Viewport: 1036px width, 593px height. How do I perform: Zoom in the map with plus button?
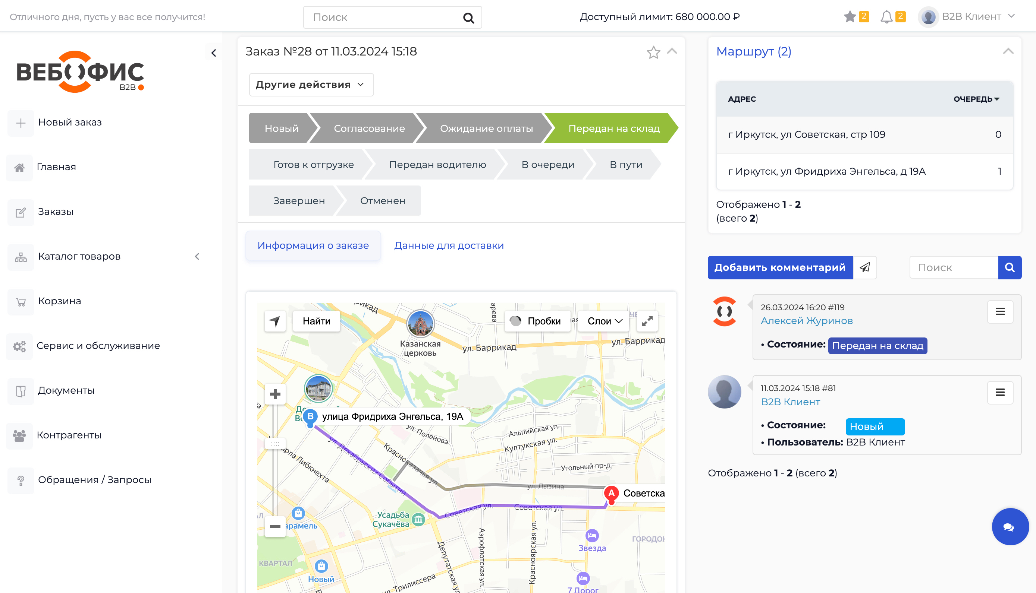[275, 394]
